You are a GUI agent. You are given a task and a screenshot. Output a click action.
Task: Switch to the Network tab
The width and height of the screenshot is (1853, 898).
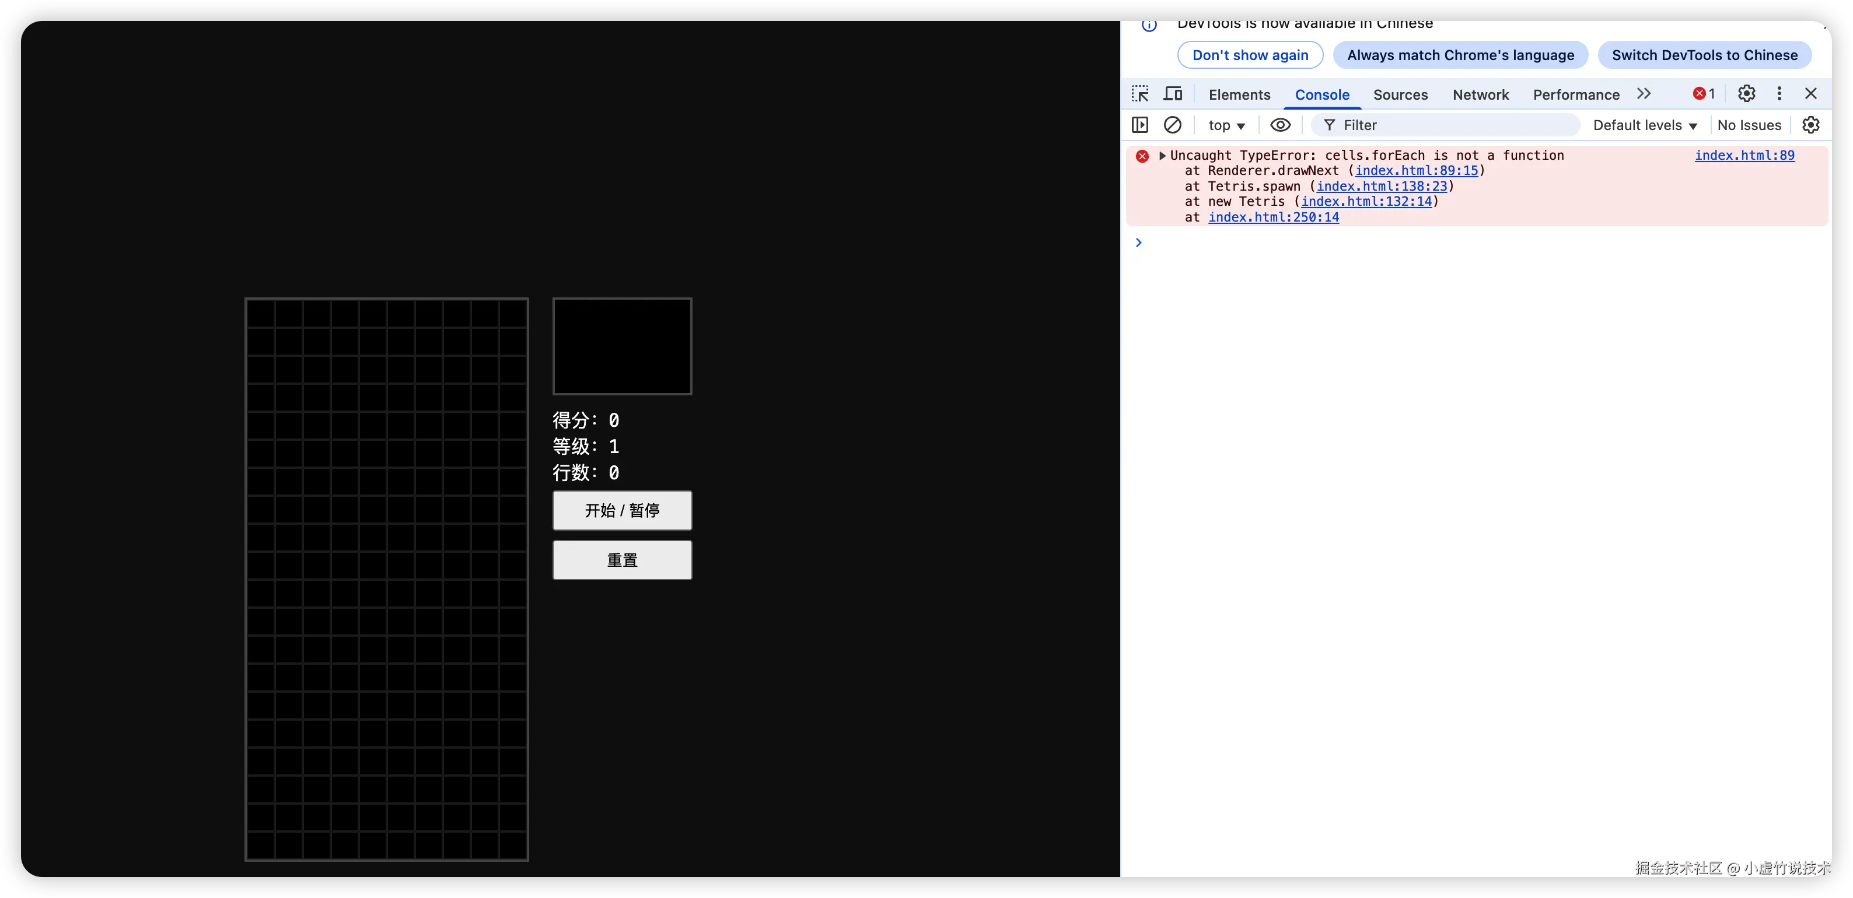(x=1480, y=95)
